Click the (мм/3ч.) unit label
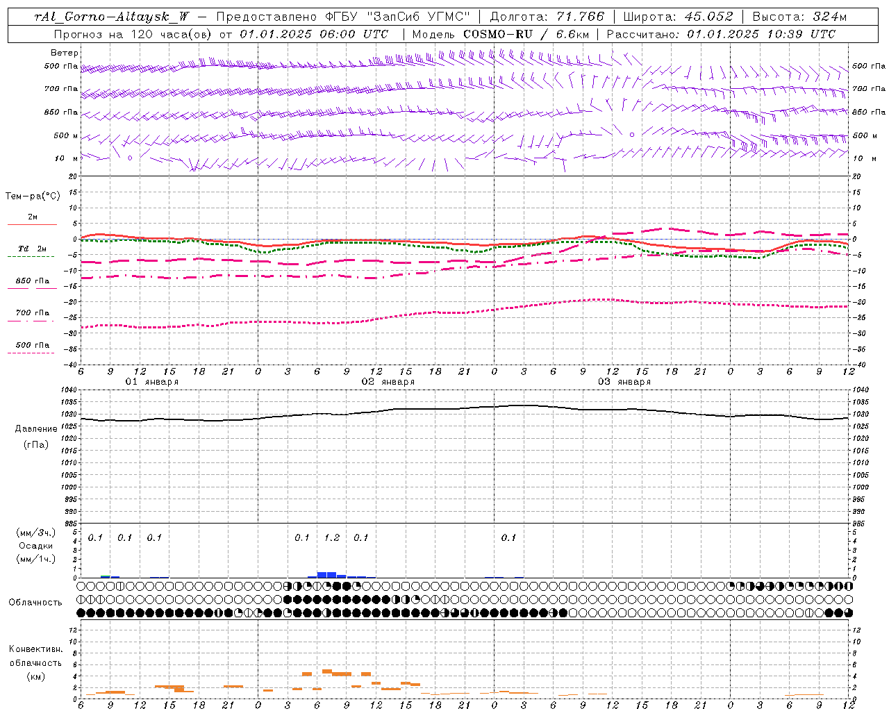 point(36,533)
